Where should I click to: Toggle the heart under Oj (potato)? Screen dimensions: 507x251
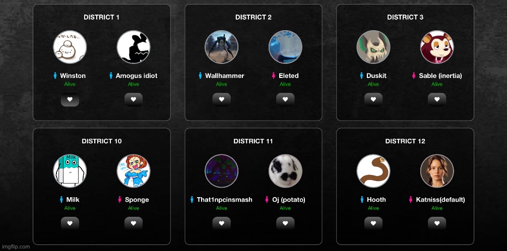pos(285,223)
